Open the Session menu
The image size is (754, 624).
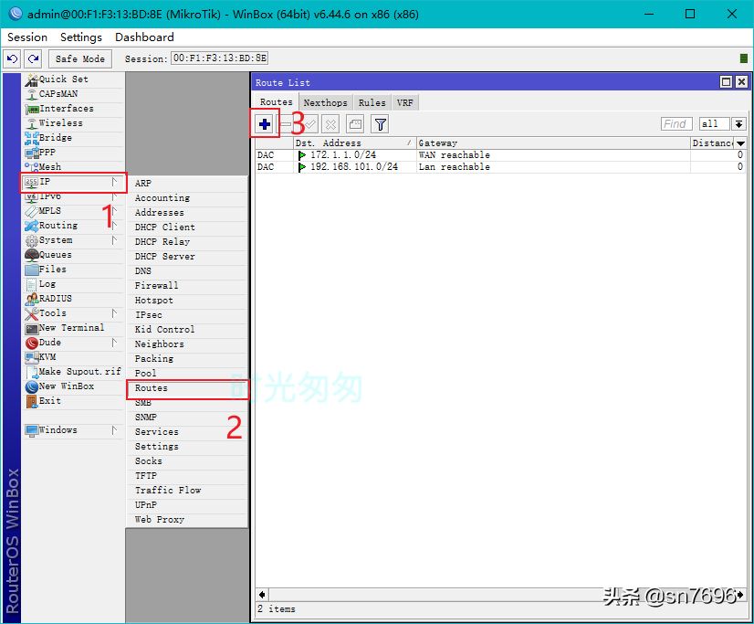tap(27, 37)
